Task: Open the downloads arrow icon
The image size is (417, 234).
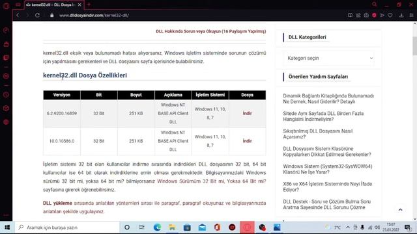Action: [x=401, y=16]
